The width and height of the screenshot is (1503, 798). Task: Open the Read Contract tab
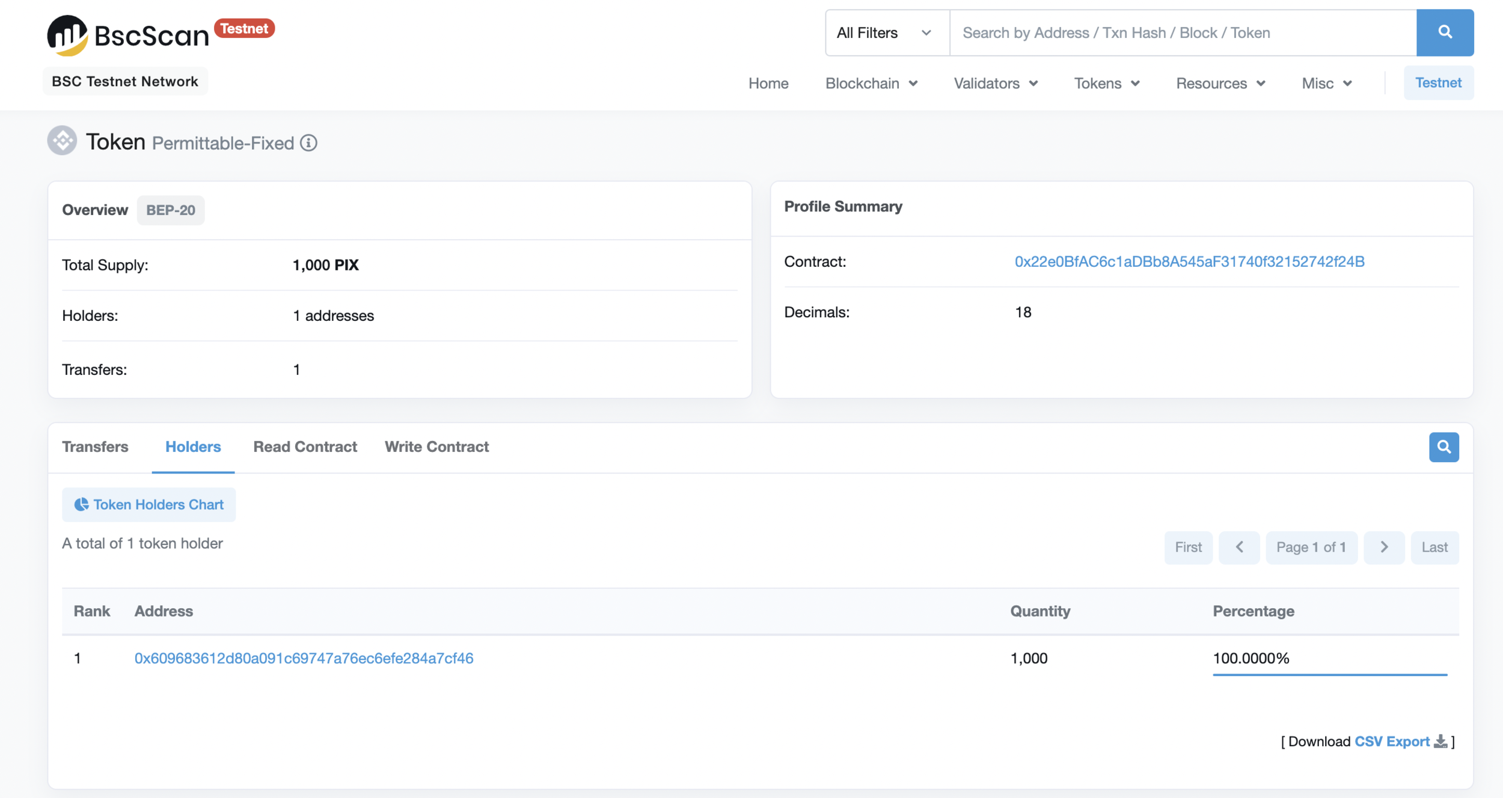coord(305,447)
